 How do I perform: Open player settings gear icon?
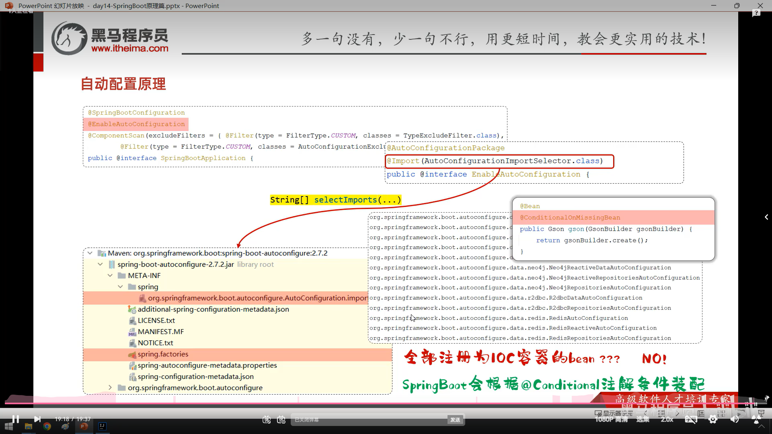pos(713,420)
